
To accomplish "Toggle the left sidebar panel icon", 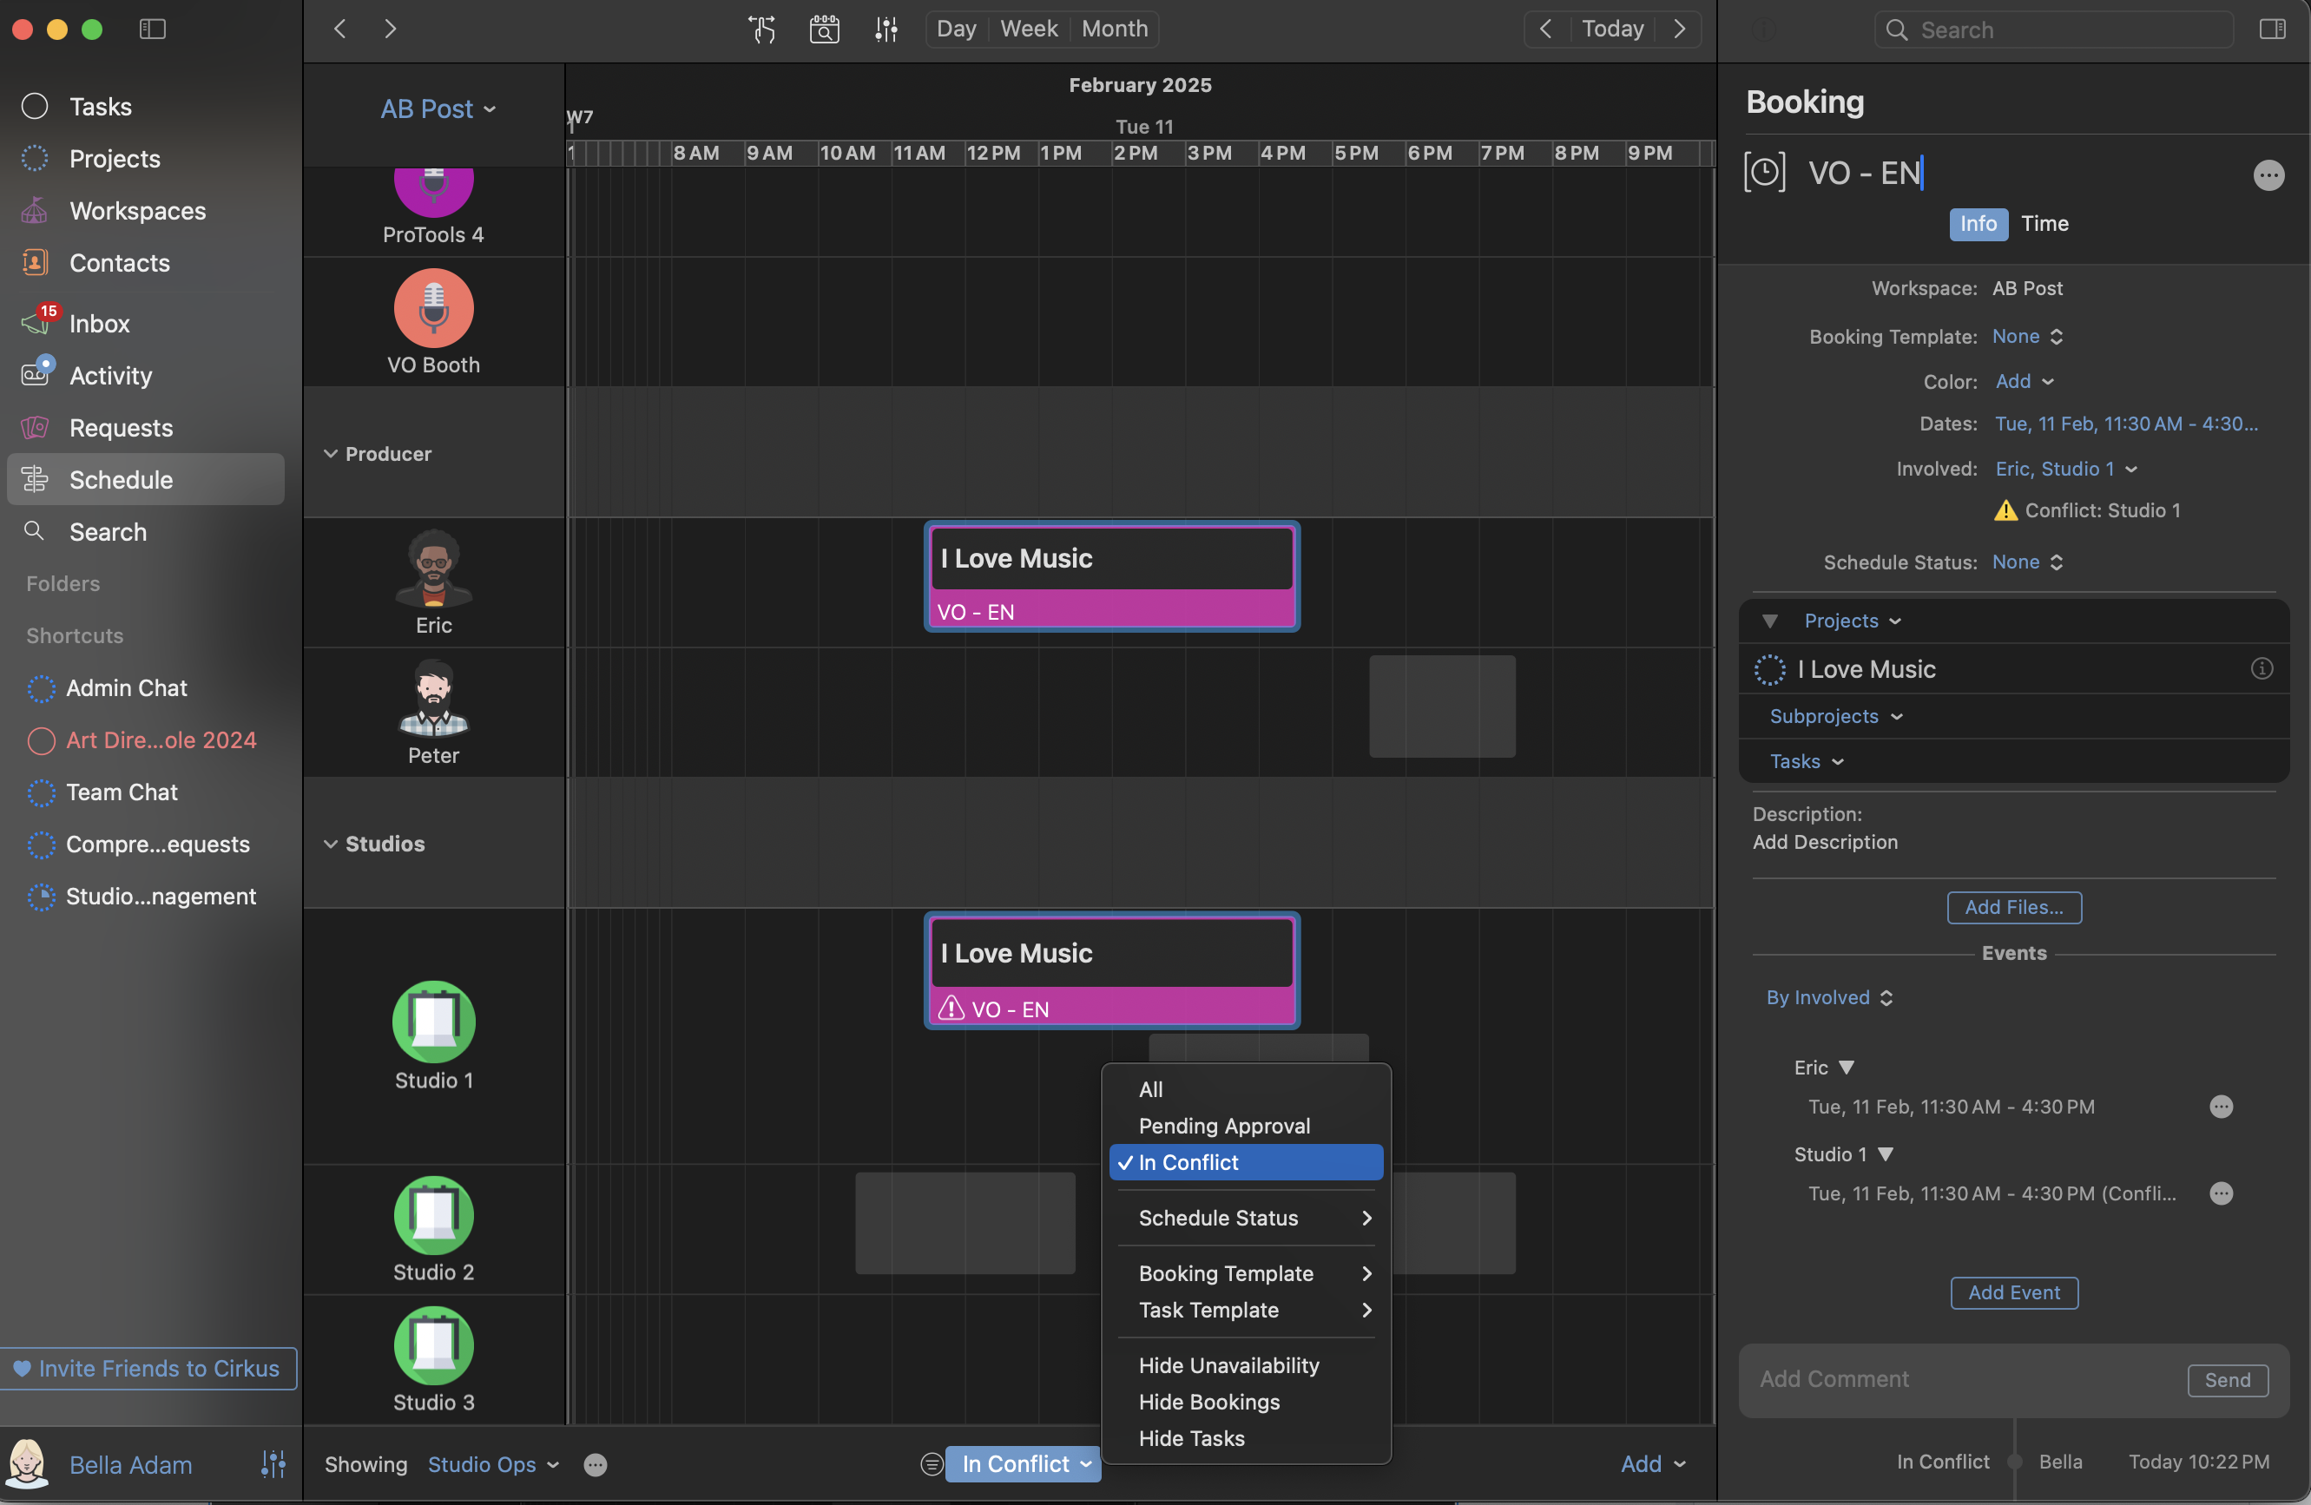I will click(153, 30).
